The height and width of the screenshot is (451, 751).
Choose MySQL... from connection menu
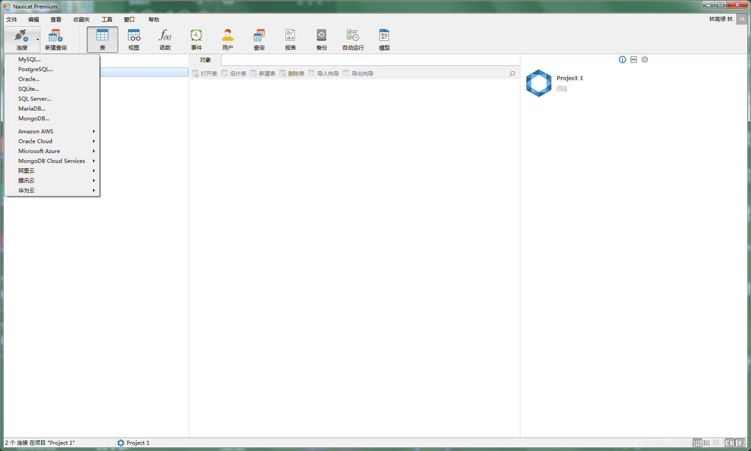52,59
